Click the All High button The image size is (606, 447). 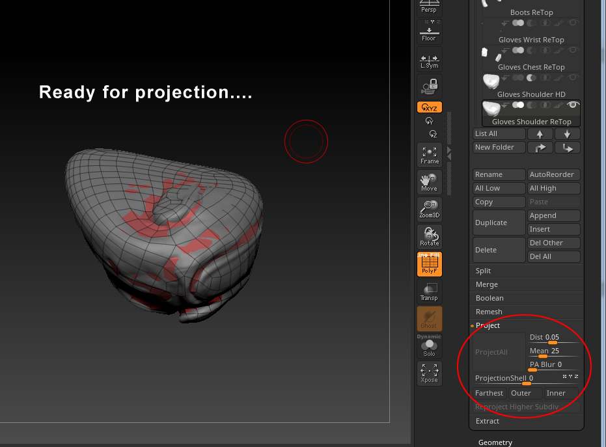coord(553,188)
